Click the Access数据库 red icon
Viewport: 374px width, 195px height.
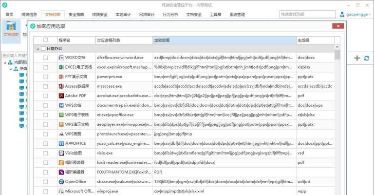61,86
